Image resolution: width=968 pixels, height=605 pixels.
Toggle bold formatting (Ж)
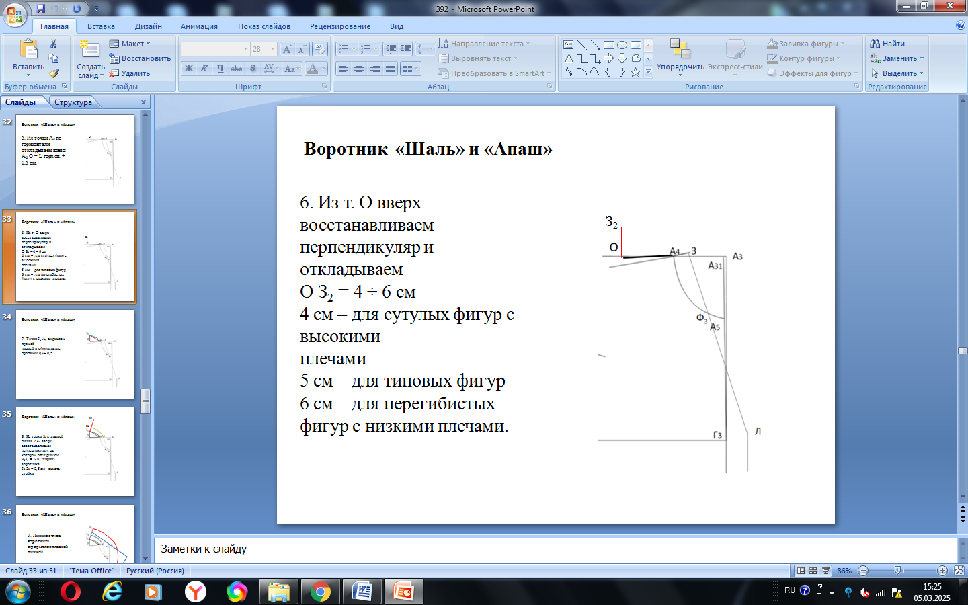[x=189, y=69]
